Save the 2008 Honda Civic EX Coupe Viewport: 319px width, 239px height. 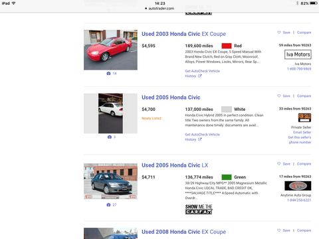pos(284,230)
